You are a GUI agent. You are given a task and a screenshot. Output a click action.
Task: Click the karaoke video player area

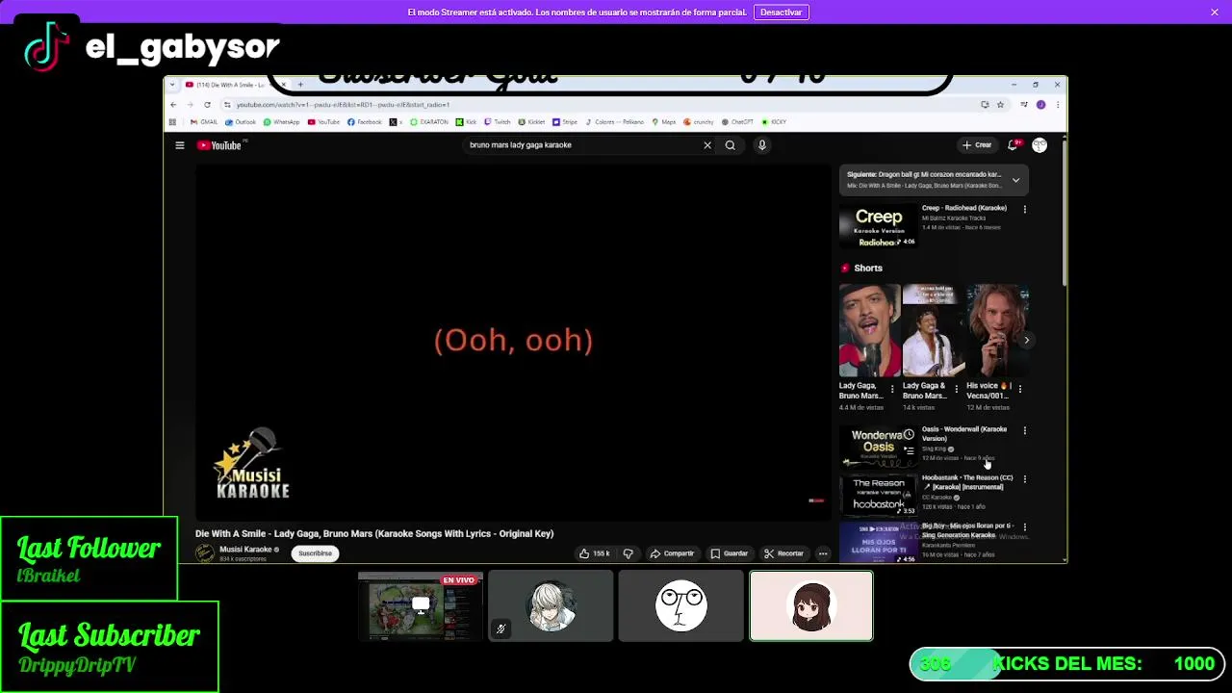513,343
